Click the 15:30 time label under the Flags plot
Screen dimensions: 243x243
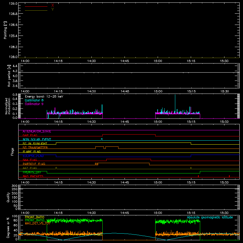pyautogui.click(x=224, y=183)
